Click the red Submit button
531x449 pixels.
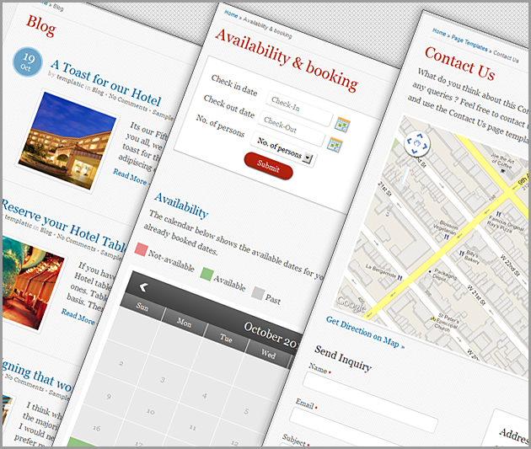click(x=269, y=166)
